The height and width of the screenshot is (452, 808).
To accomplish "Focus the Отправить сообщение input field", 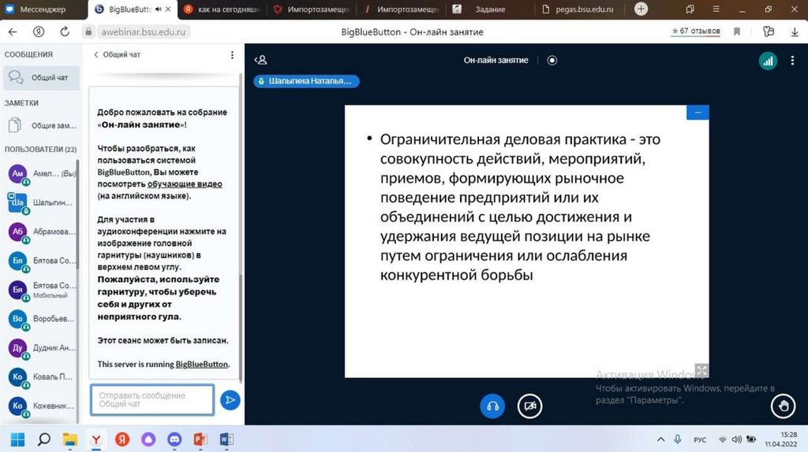I will click(152, 399).
